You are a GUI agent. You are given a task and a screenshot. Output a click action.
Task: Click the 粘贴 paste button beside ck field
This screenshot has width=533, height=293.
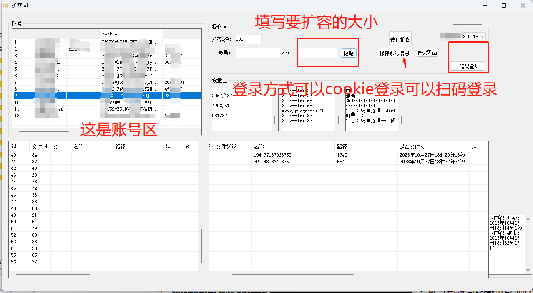click(x=348, y=53)
